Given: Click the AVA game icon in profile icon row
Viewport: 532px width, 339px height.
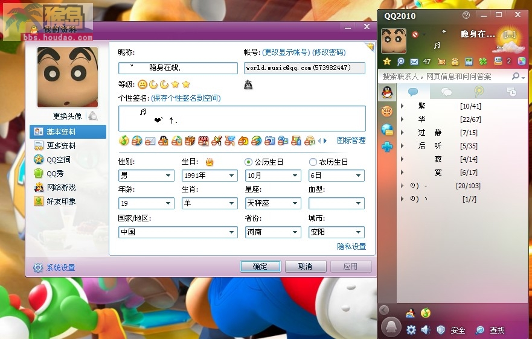Looking at the screenshot, I should (204, 141).
